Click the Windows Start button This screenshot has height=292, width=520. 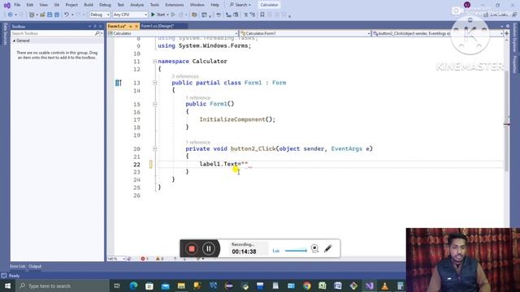[x=7, y=286]
